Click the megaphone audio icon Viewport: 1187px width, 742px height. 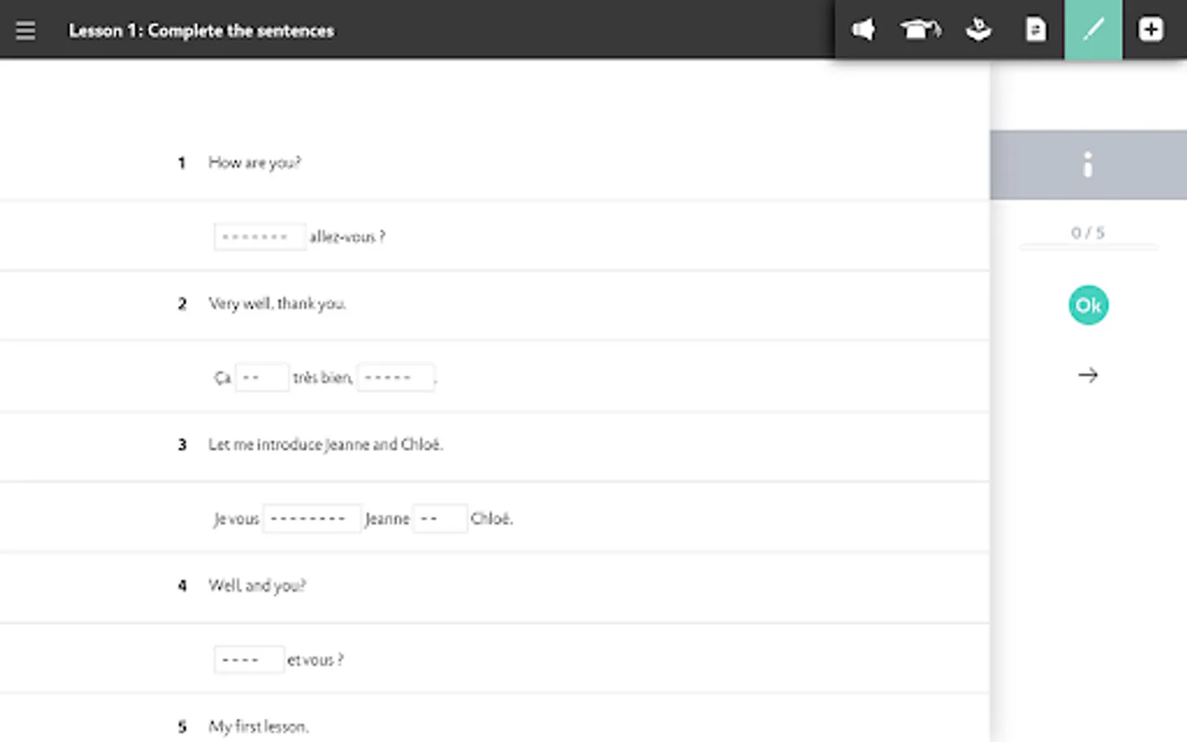[863, 31]
